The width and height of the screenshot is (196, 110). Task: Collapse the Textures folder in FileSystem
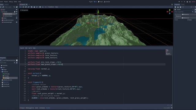(x=1, y=72)
